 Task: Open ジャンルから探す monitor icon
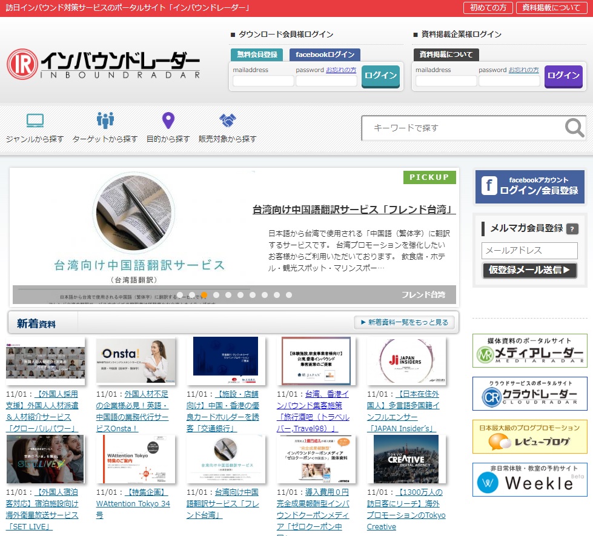point(35,121)
